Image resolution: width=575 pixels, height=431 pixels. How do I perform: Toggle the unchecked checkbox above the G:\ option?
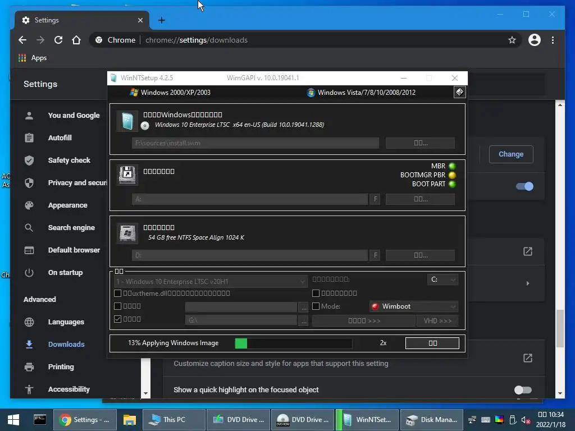click(118, 306)
